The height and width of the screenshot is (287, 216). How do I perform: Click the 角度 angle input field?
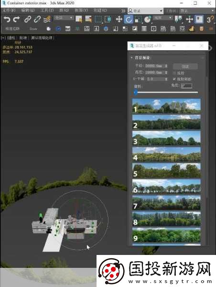coord(186,86)
